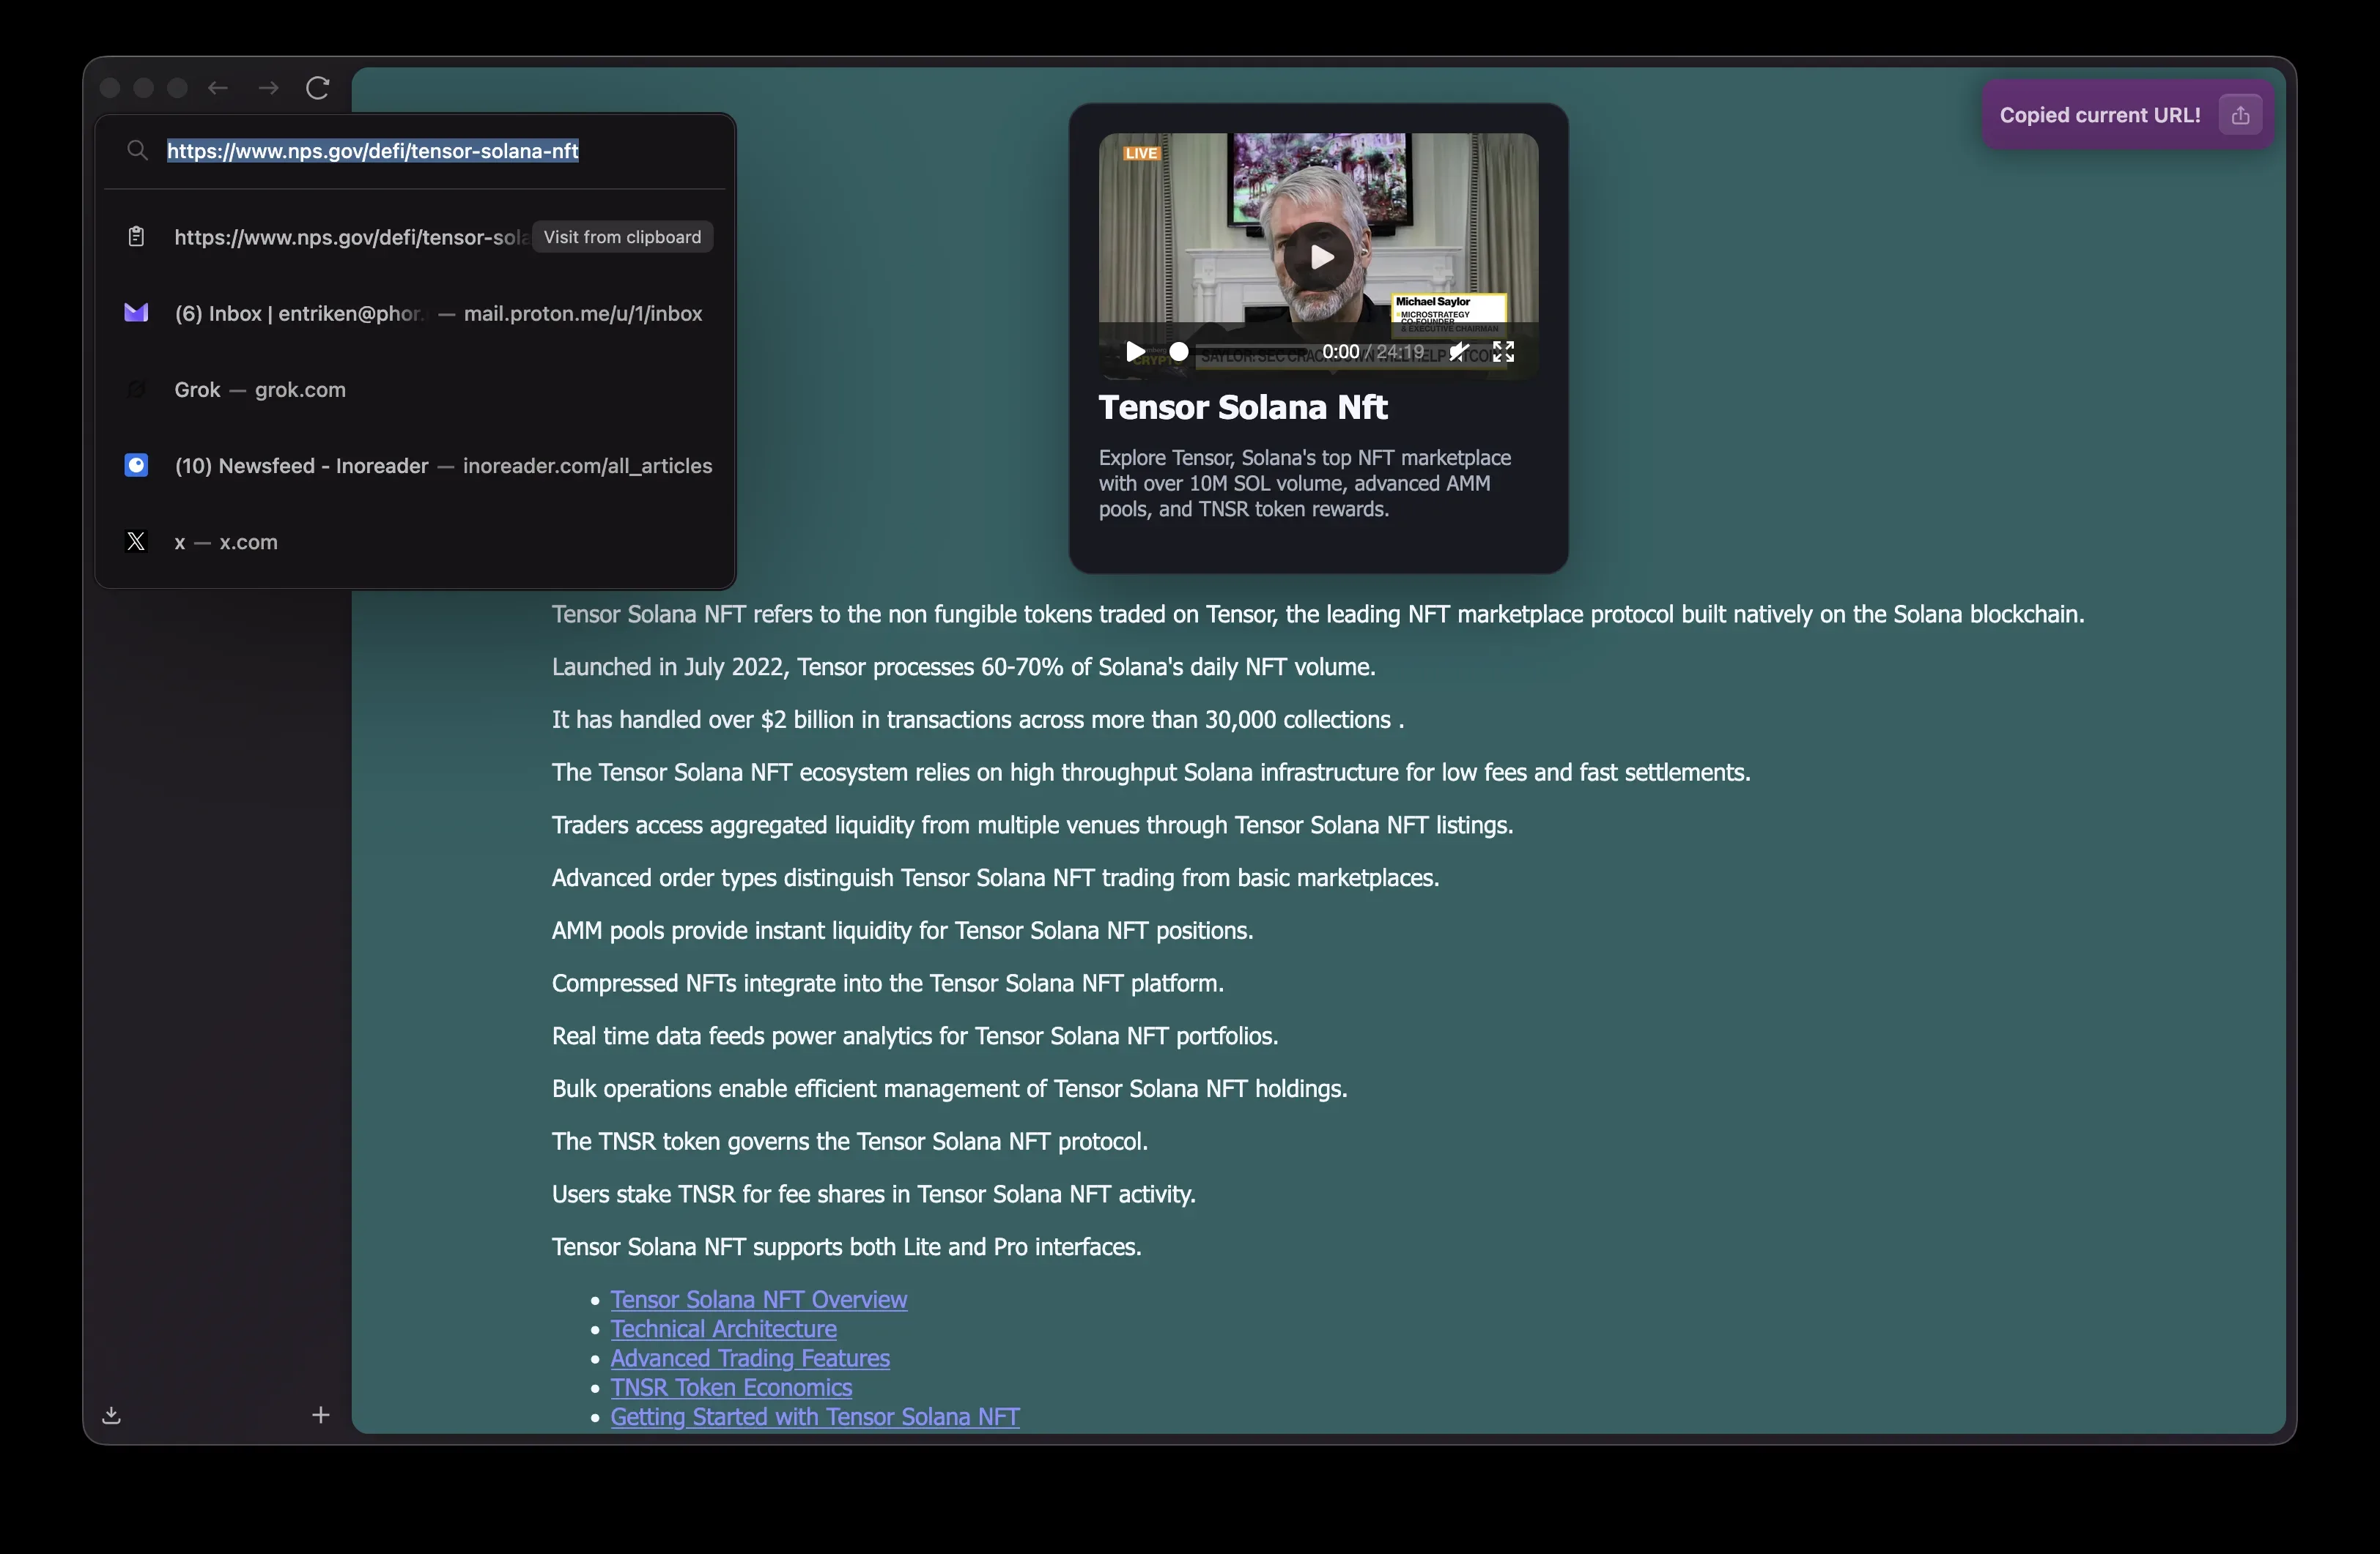Select the x — x.com suggestion
The height and width of the screenshot is (1554, 2380).
(415, 542)
